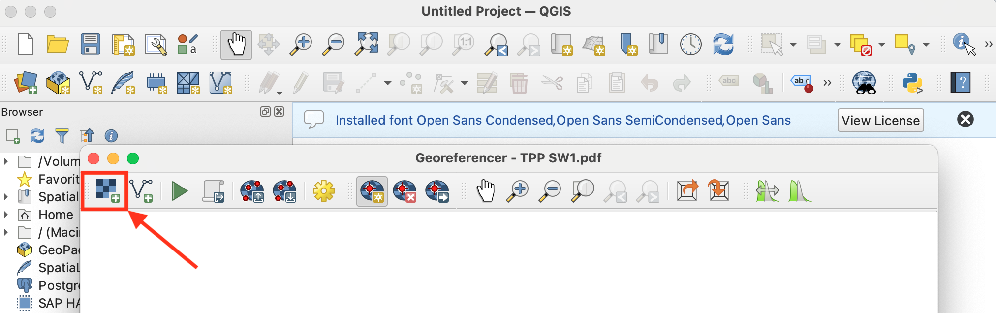Click Georeferencer Zoom Last icon
The width and height of the screenshot is (996, 313).
tap(616, 191)
